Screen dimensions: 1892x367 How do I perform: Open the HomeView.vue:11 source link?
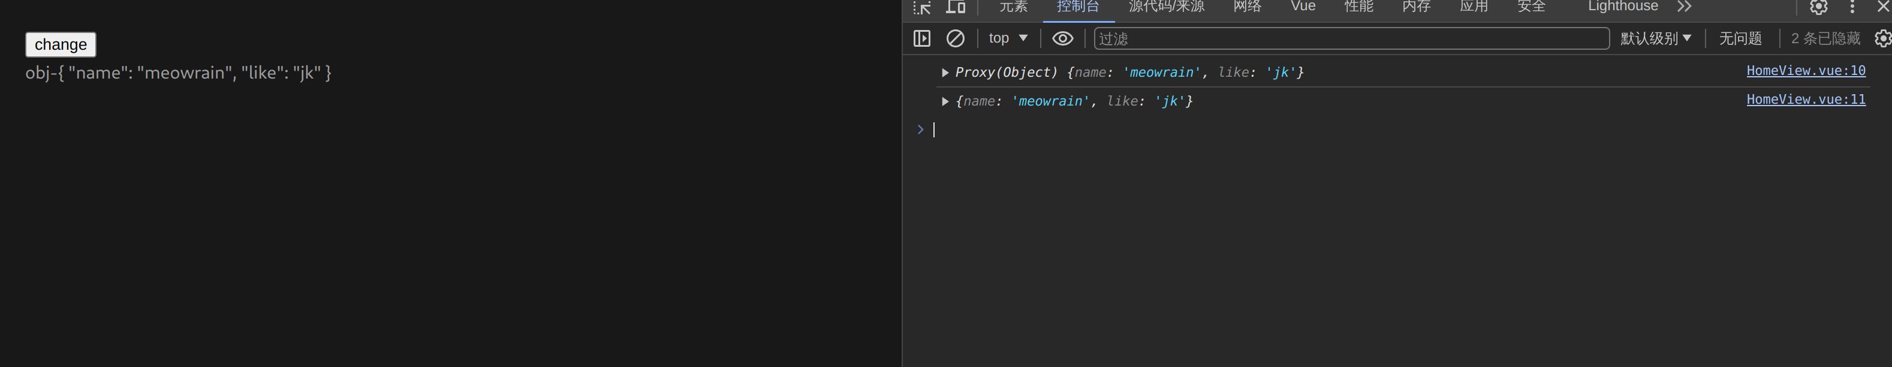(x=1805, y=99)
